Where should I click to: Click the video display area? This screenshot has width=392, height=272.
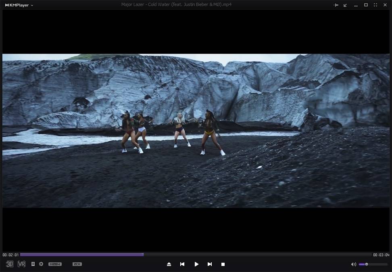tap(196, 131)
